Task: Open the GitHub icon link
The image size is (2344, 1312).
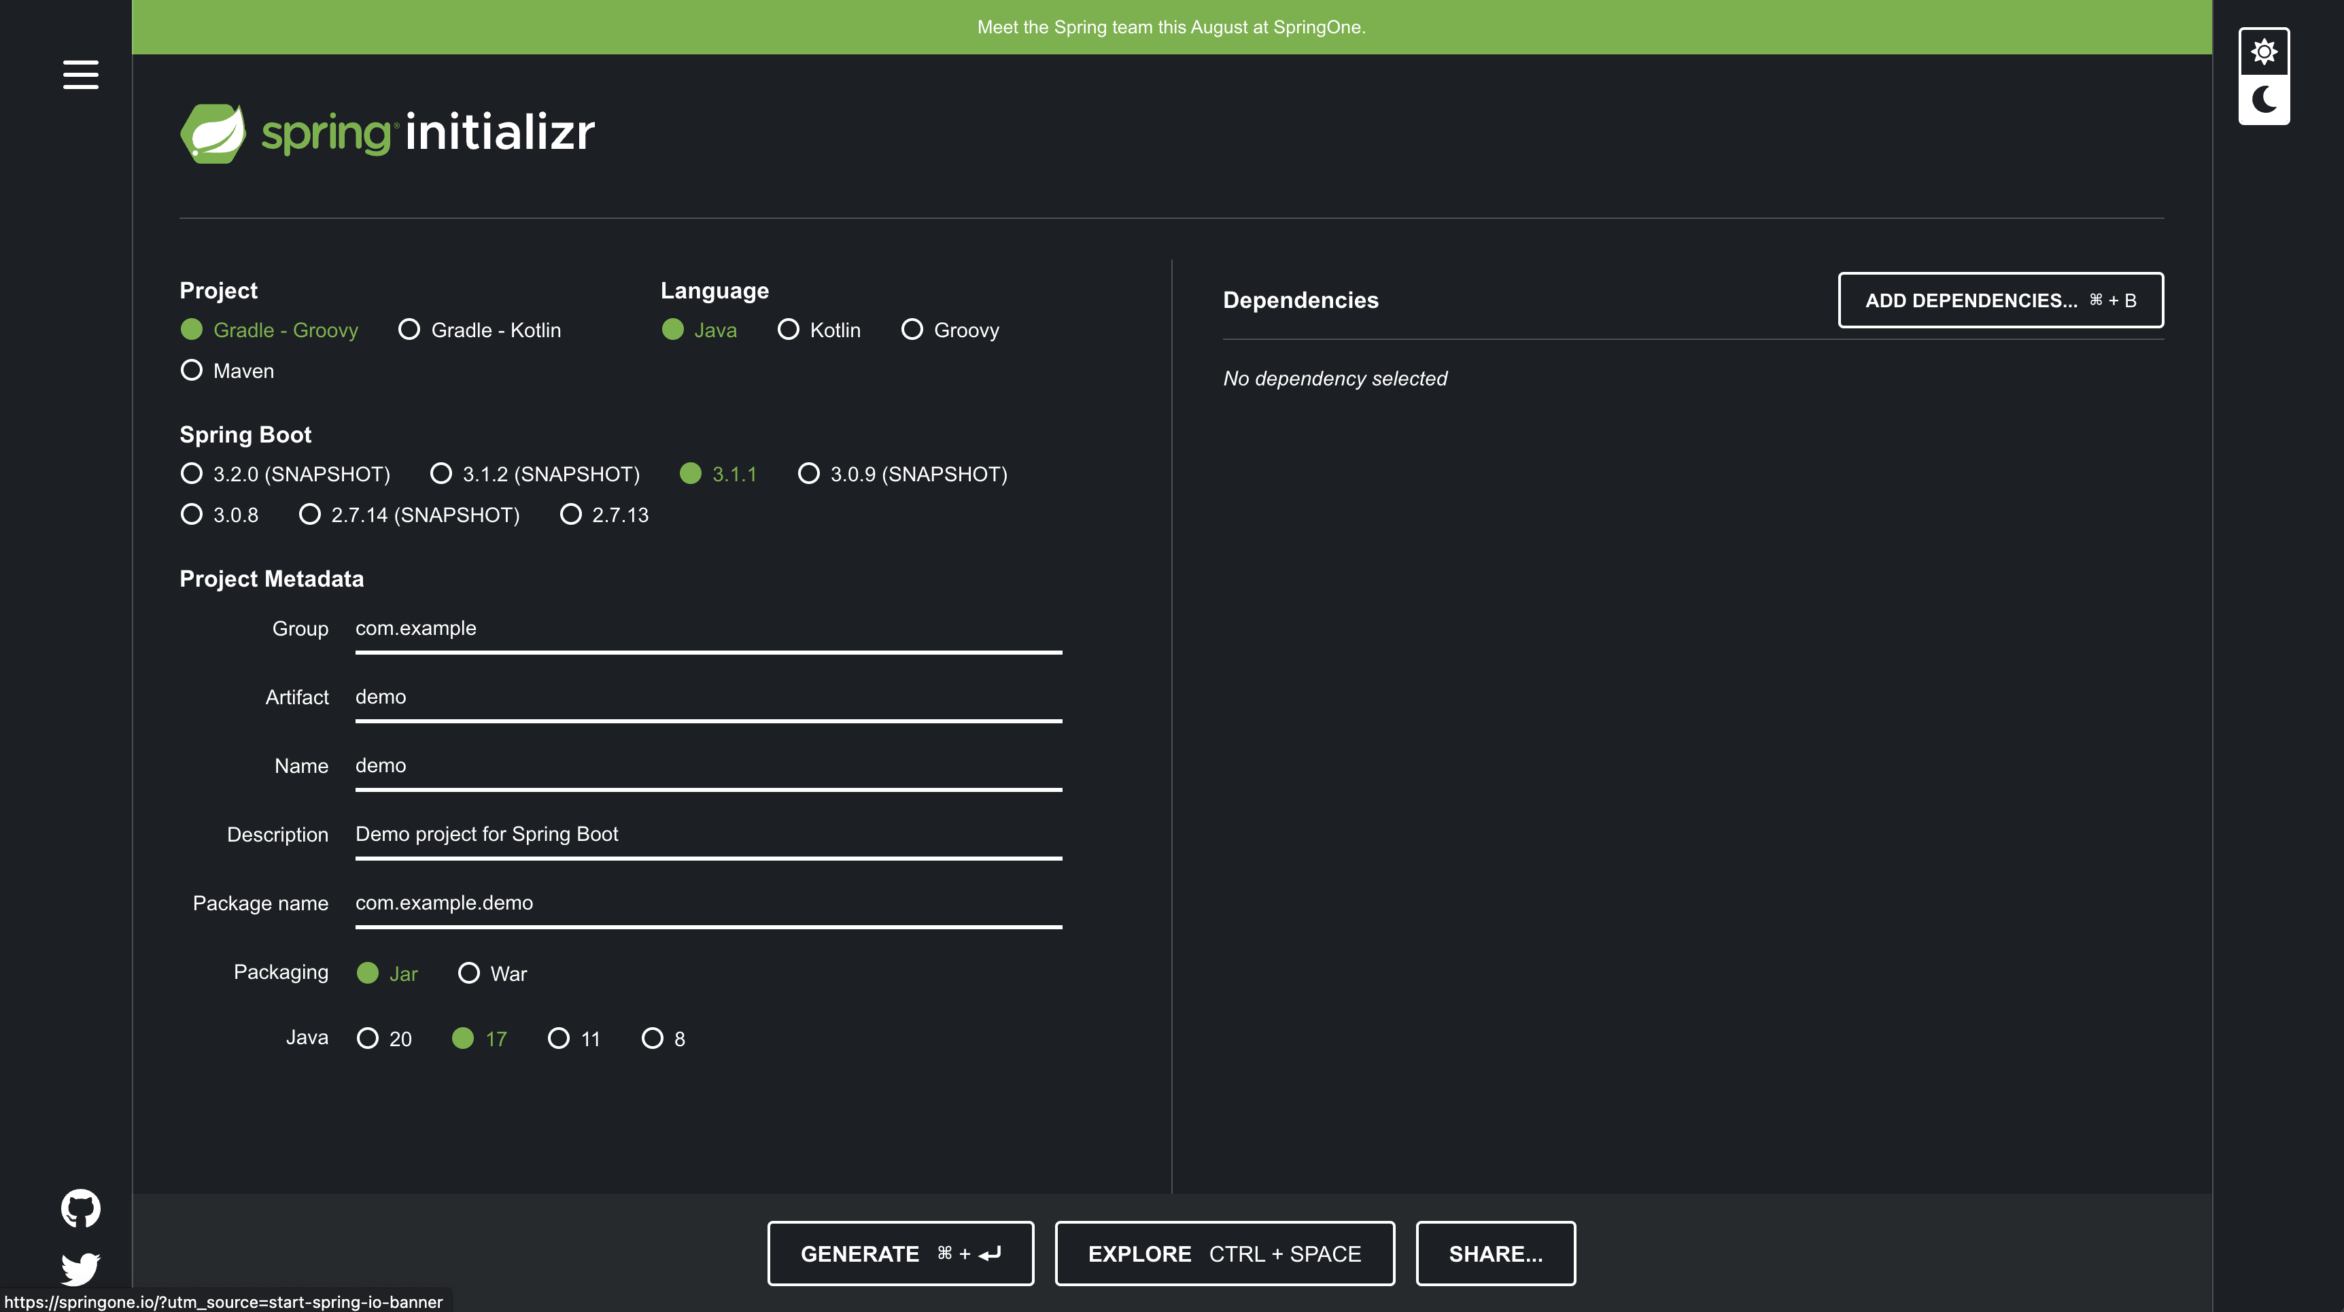Action: coord(80,1207)
